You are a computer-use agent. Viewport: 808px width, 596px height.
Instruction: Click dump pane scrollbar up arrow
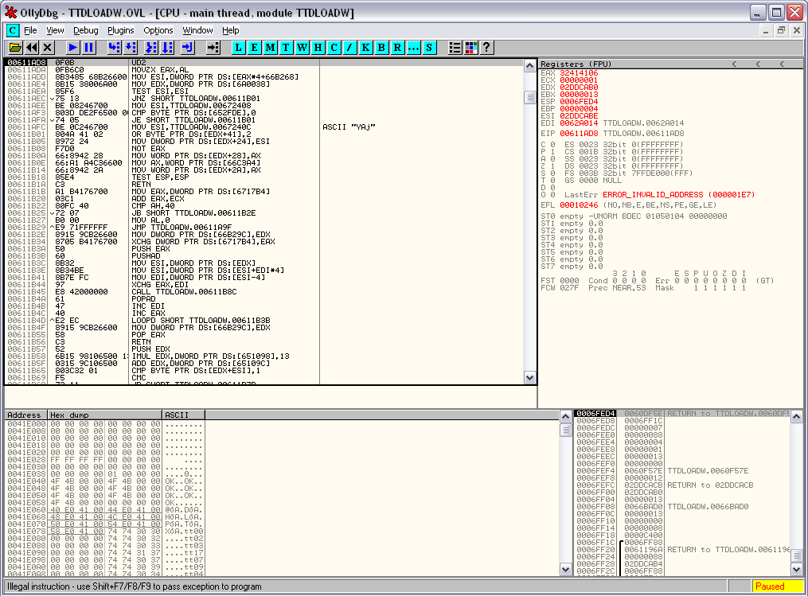(x=565, y=416)
